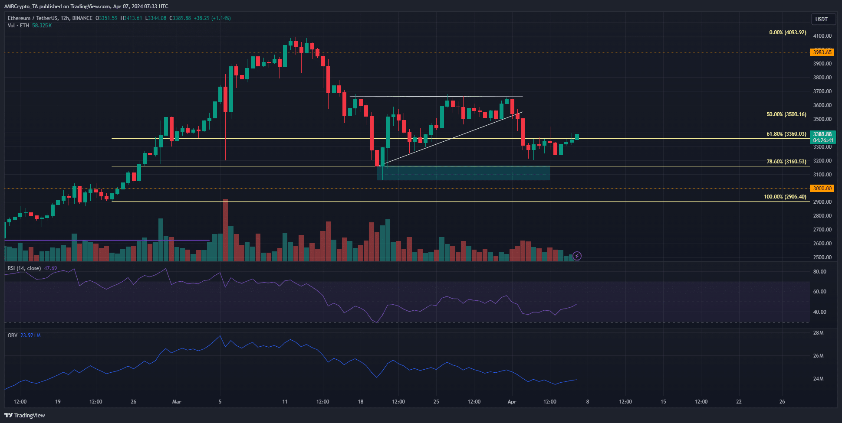The height and width of the screenshot is (423, 842).
Task: Click the RSI value 47.69
Action: point(51,268)
